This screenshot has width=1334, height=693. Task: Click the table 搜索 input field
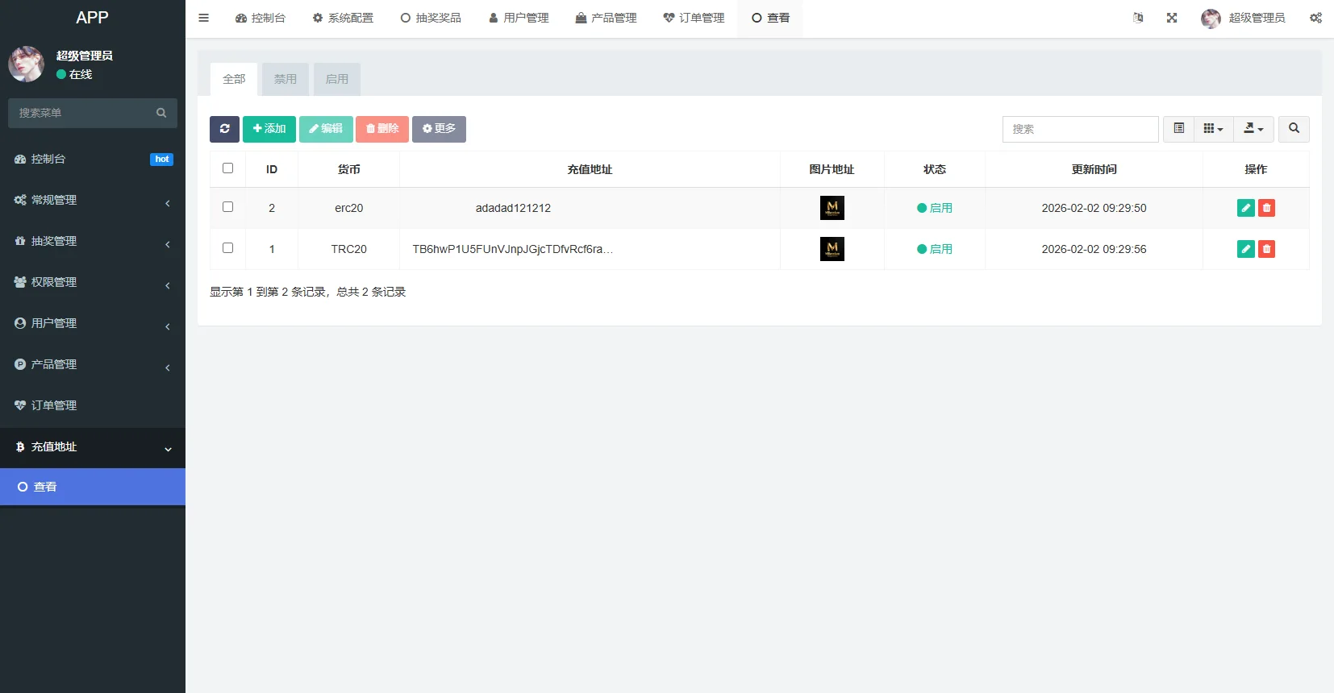[x=1080, y=129]
